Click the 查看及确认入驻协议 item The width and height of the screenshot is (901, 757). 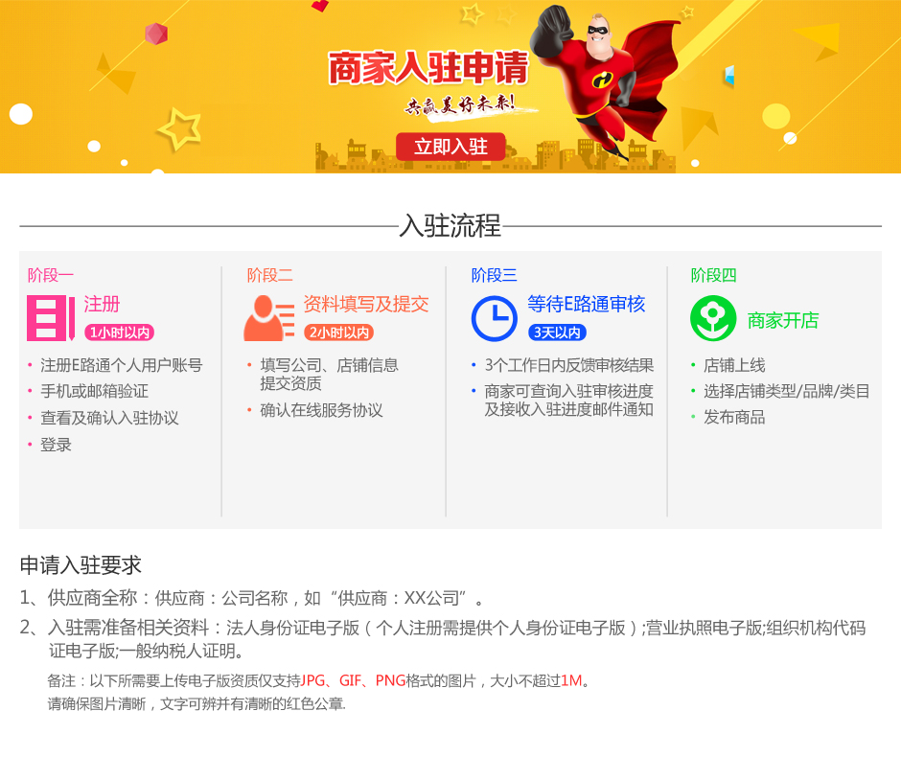click(x=109, y=418)
